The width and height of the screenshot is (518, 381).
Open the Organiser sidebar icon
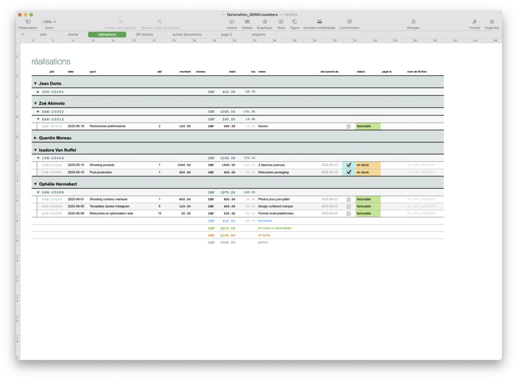tap(492, 22)
